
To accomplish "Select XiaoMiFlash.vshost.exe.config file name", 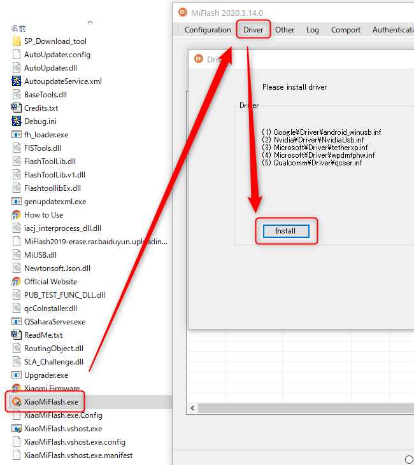I will click(x=75, y=442).
